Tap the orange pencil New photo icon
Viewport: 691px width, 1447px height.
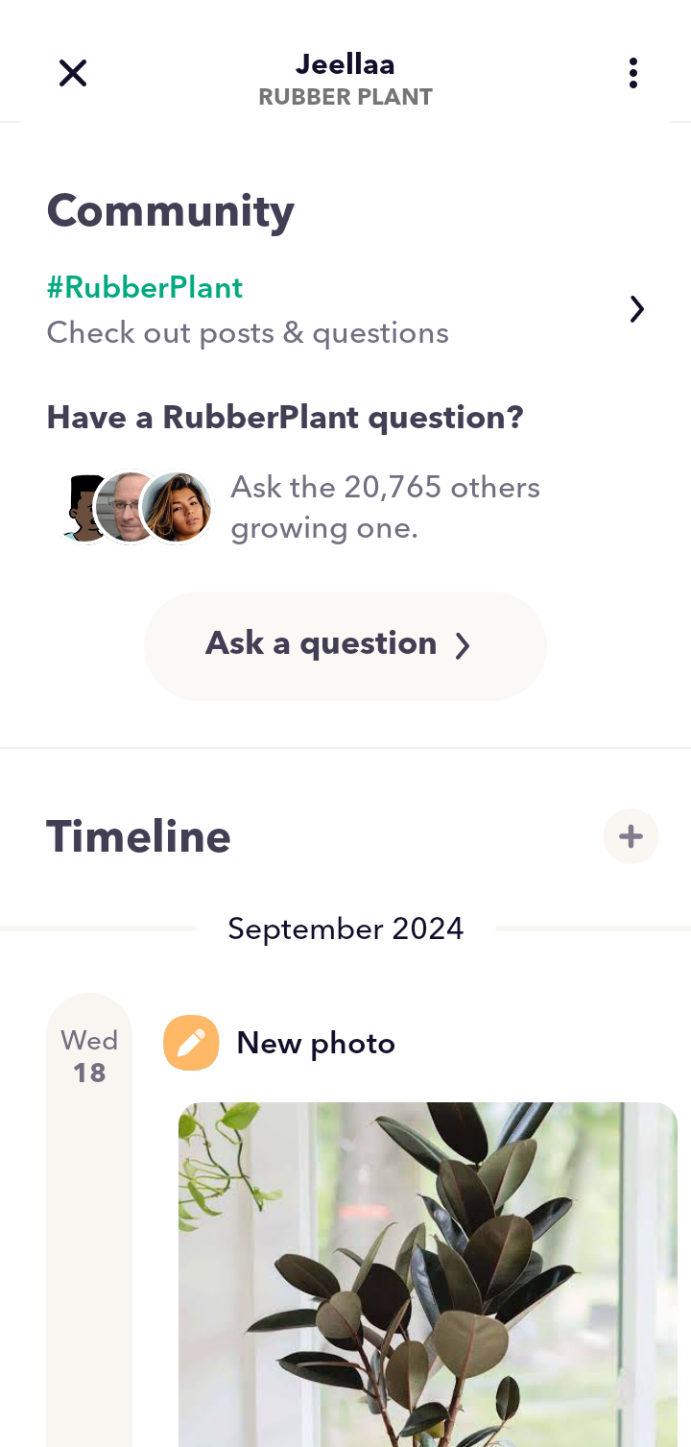point(191,1043)
